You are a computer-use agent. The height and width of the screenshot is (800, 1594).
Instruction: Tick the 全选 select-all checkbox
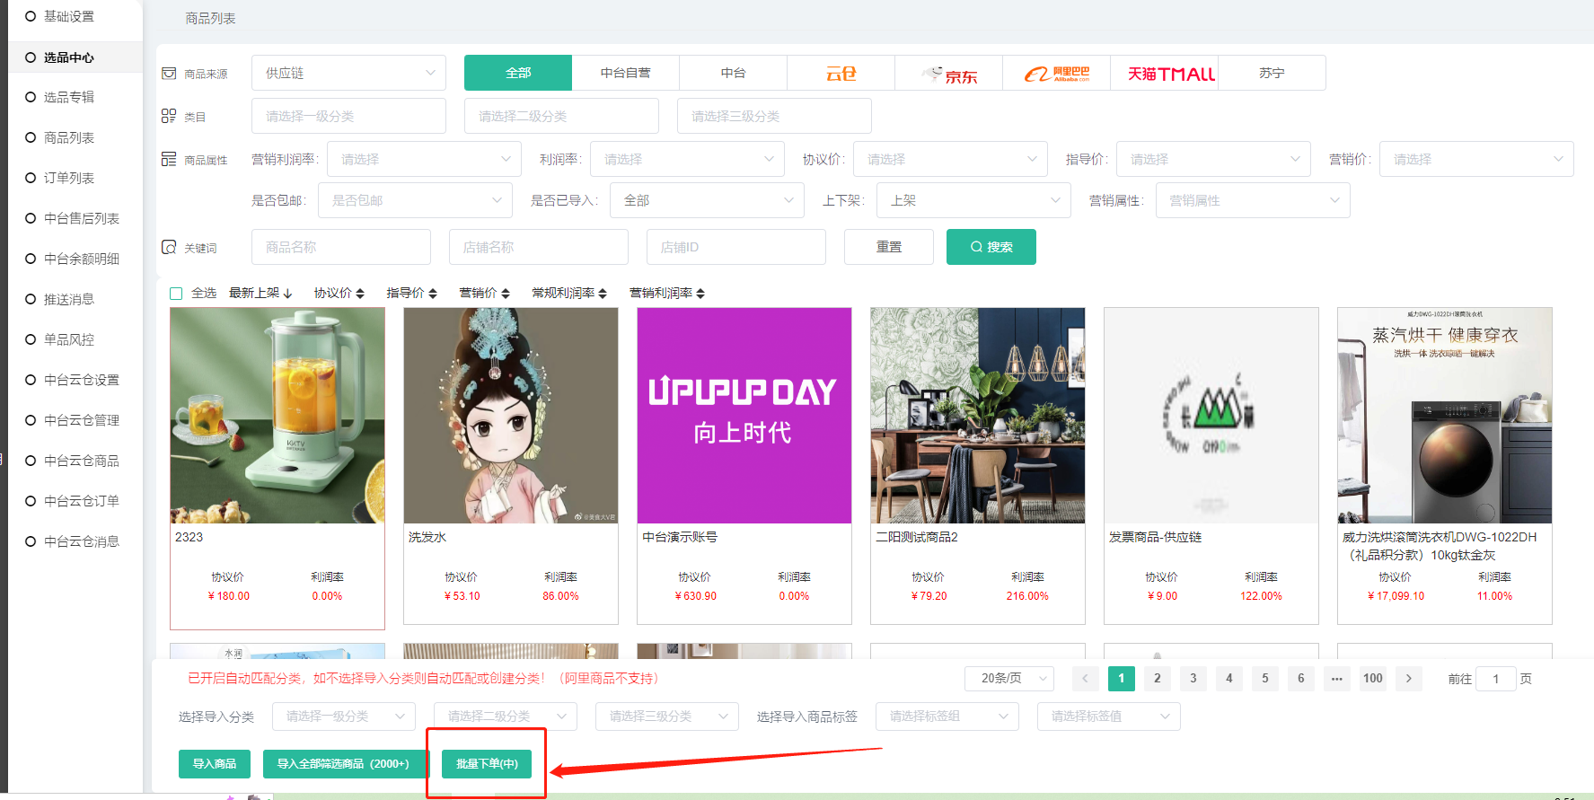[176, 294]
